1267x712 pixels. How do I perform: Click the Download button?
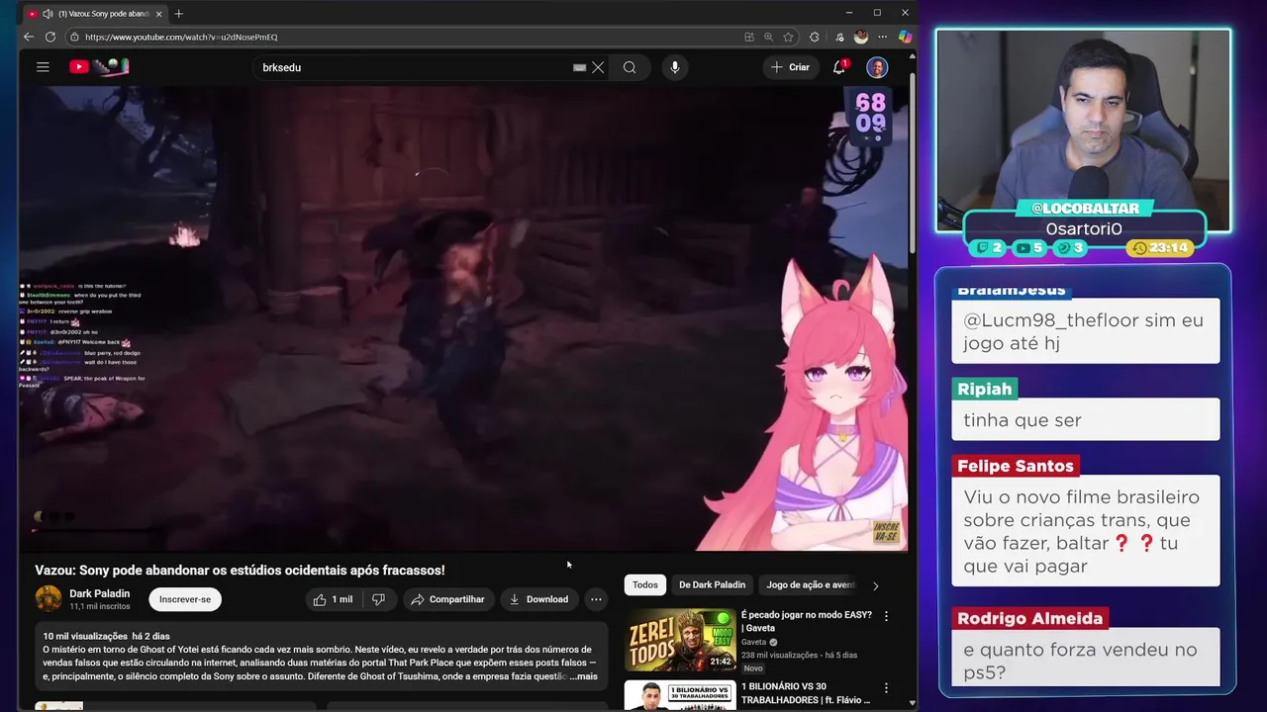click(538, 599)
